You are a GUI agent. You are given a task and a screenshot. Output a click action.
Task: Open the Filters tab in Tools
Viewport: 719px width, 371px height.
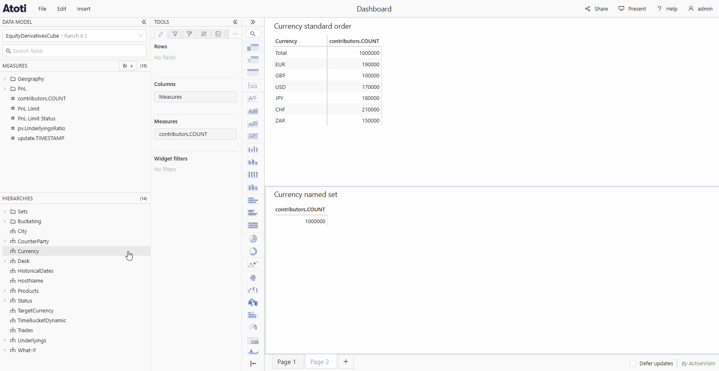pos(175,34)
